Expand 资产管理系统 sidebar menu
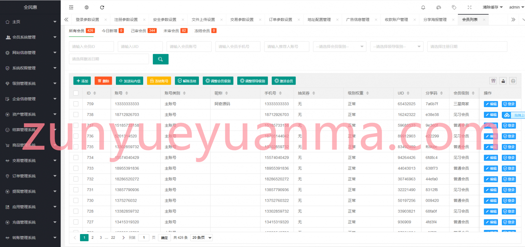This screenshot has width=525, height=247. [30, 114]
